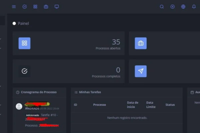Click the user avatar in Cronograma
200x133 pixels.
(19, 106)
